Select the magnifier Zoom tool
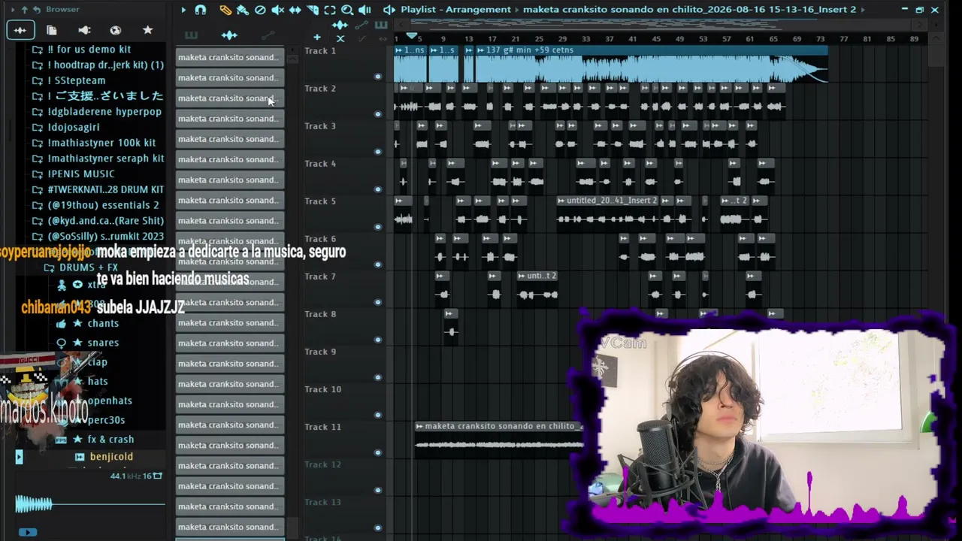Viewport: 962px width, 541px height. (347, 10)
